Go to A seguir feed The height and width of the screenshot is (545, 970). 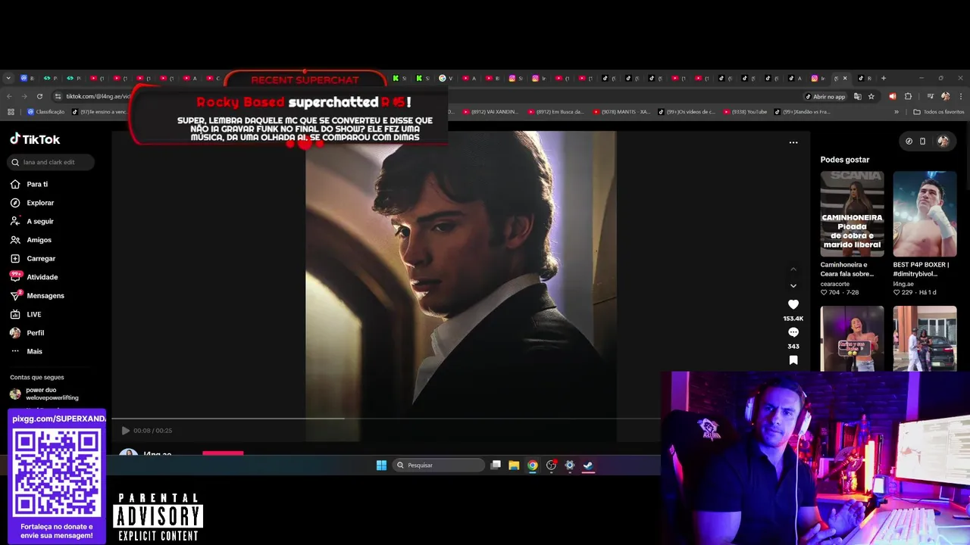pos(32,221)
